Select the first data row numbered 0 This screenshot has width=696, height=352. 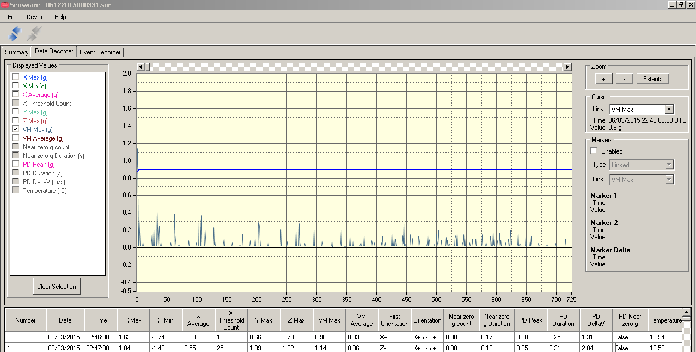(25, 337)
